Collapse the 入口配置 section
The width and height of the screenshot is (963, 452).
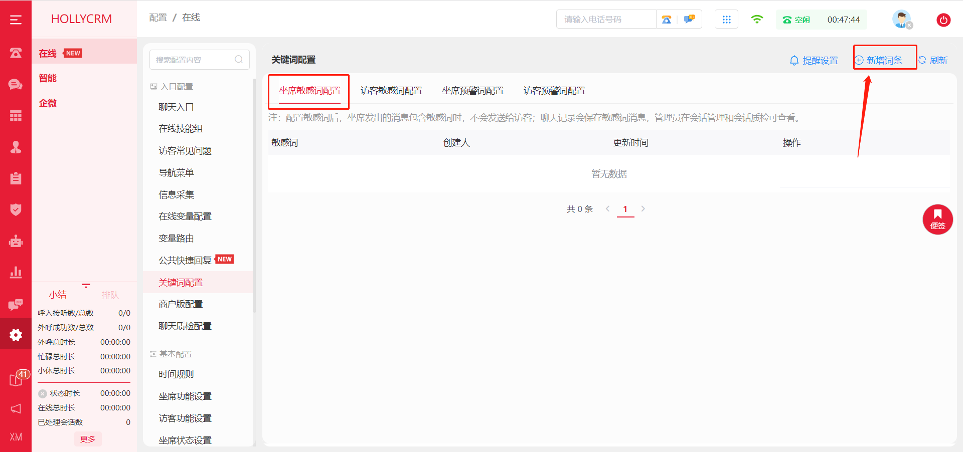(x=172, y=87)
